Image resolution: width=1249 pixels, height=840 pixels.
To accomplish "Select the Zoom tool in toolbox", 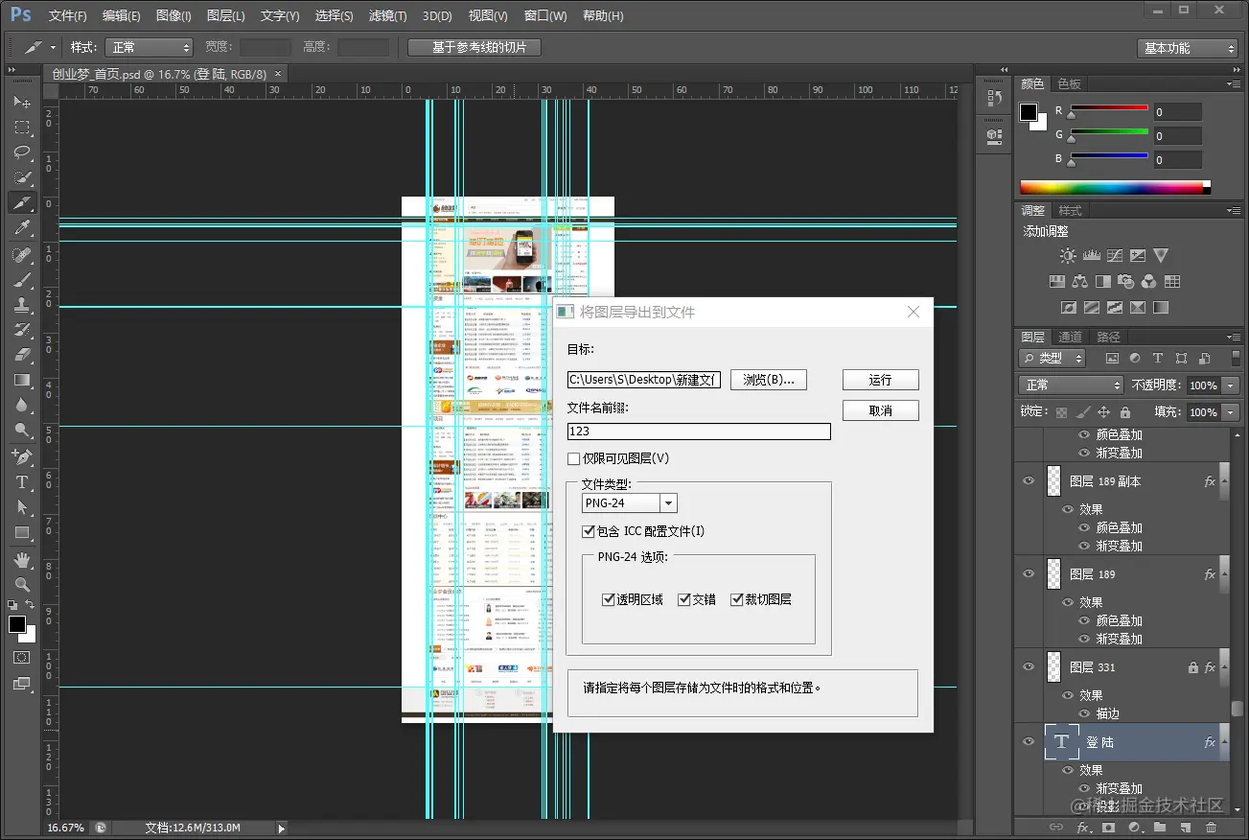I will [22, 584].
